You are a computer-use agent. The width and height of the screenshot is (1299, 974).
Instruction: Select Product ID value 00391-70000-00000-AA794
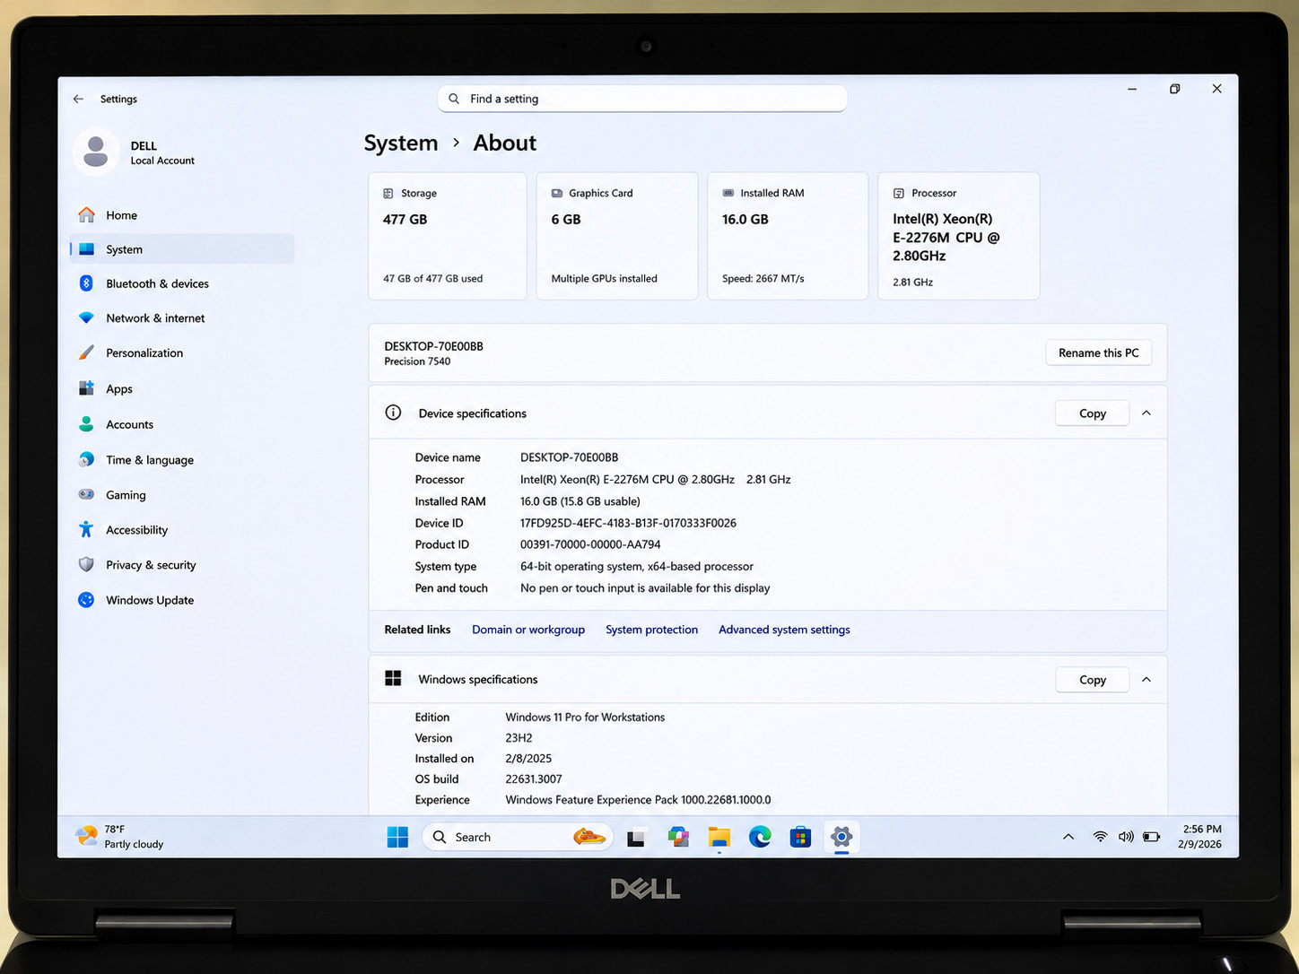(x=590, y=544)
